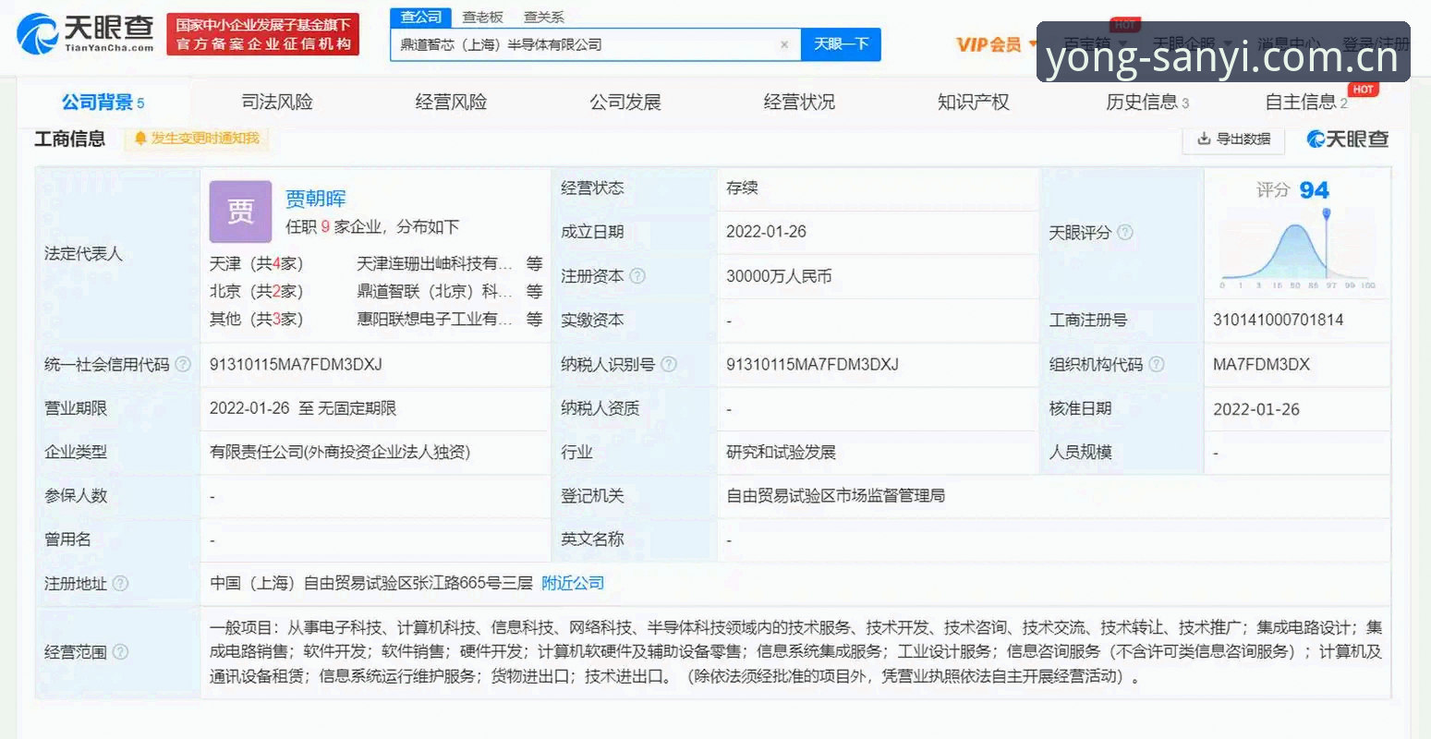Screen dimensions: 1431x739
Task: Click 发生变更时通知我 bell notification
Action: (197, 138)
